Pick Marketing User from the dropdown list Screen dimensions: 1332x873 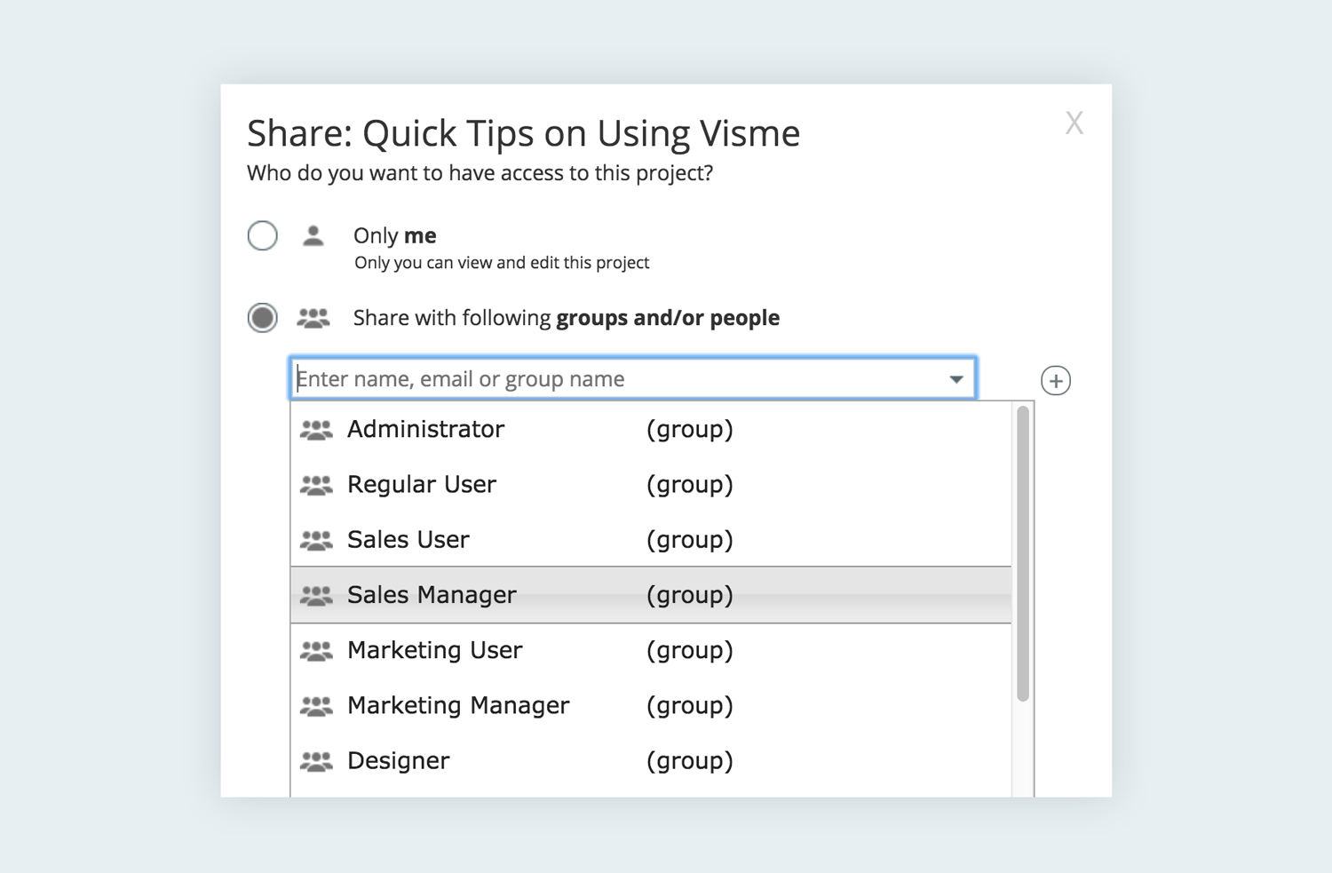(x=434, y=650)
